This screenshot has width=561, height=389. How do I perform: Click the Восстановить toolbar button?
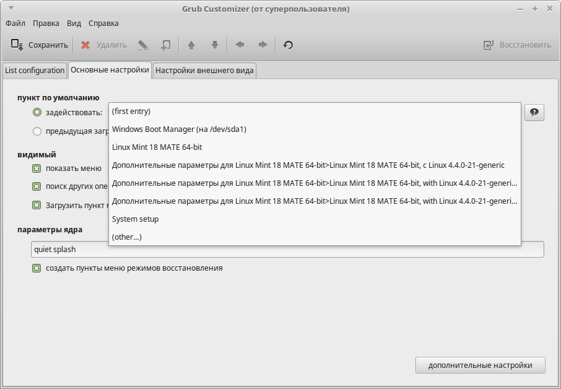(517, 45)
